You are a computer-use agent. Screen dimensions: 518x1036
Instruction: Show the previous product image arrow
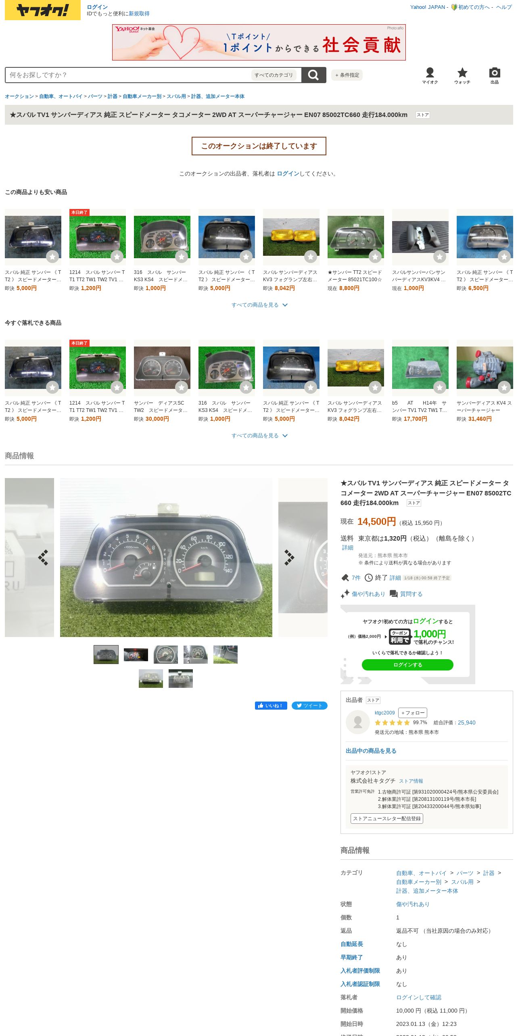click(x=43, y=557)
